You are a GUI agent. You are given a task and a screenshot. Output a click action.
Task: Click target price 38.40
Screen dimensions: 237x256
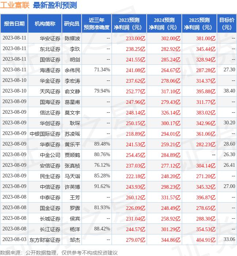(x=229, y=91)
